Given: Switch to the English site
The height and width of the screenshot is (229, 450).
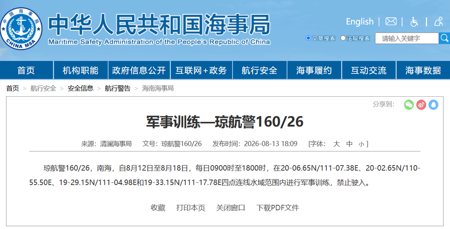Looking at the screenshot, I should [x=359, y=22].
